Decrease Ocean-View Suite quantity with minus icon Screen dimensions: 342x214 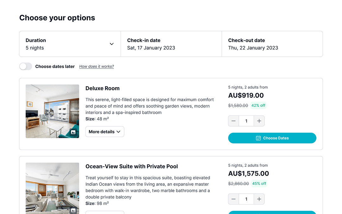coord(233,199)
